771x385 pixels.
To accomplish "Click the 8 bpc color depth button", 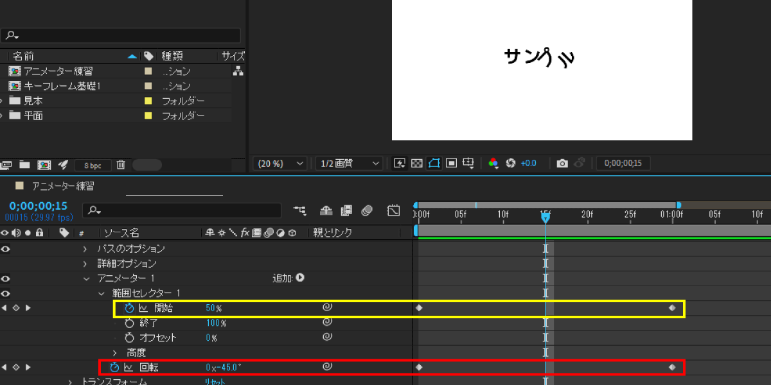I will tap(93, 166).
